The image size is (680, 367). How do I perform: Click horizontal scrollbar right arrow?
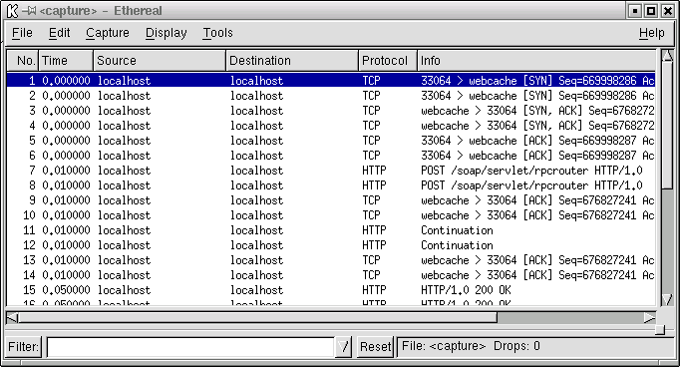(649, 318)
